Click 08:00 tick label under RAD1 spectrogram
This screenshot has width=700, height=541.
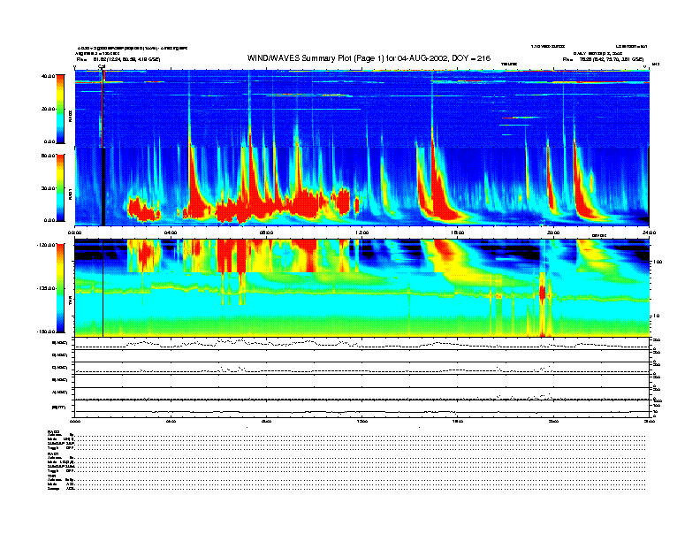point(267,232)
